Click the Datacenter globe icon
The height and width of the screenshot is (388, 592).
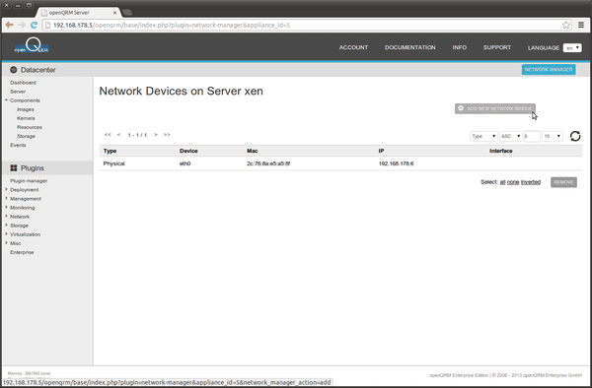[x=14, y=70]
